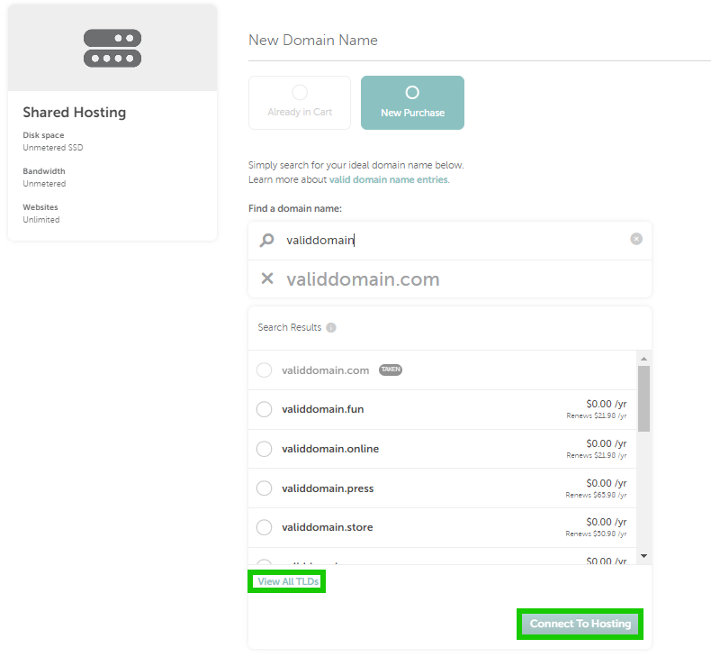Open the View All TLDs link
Viewport: 711px width, 657px height.
[288, 581]
